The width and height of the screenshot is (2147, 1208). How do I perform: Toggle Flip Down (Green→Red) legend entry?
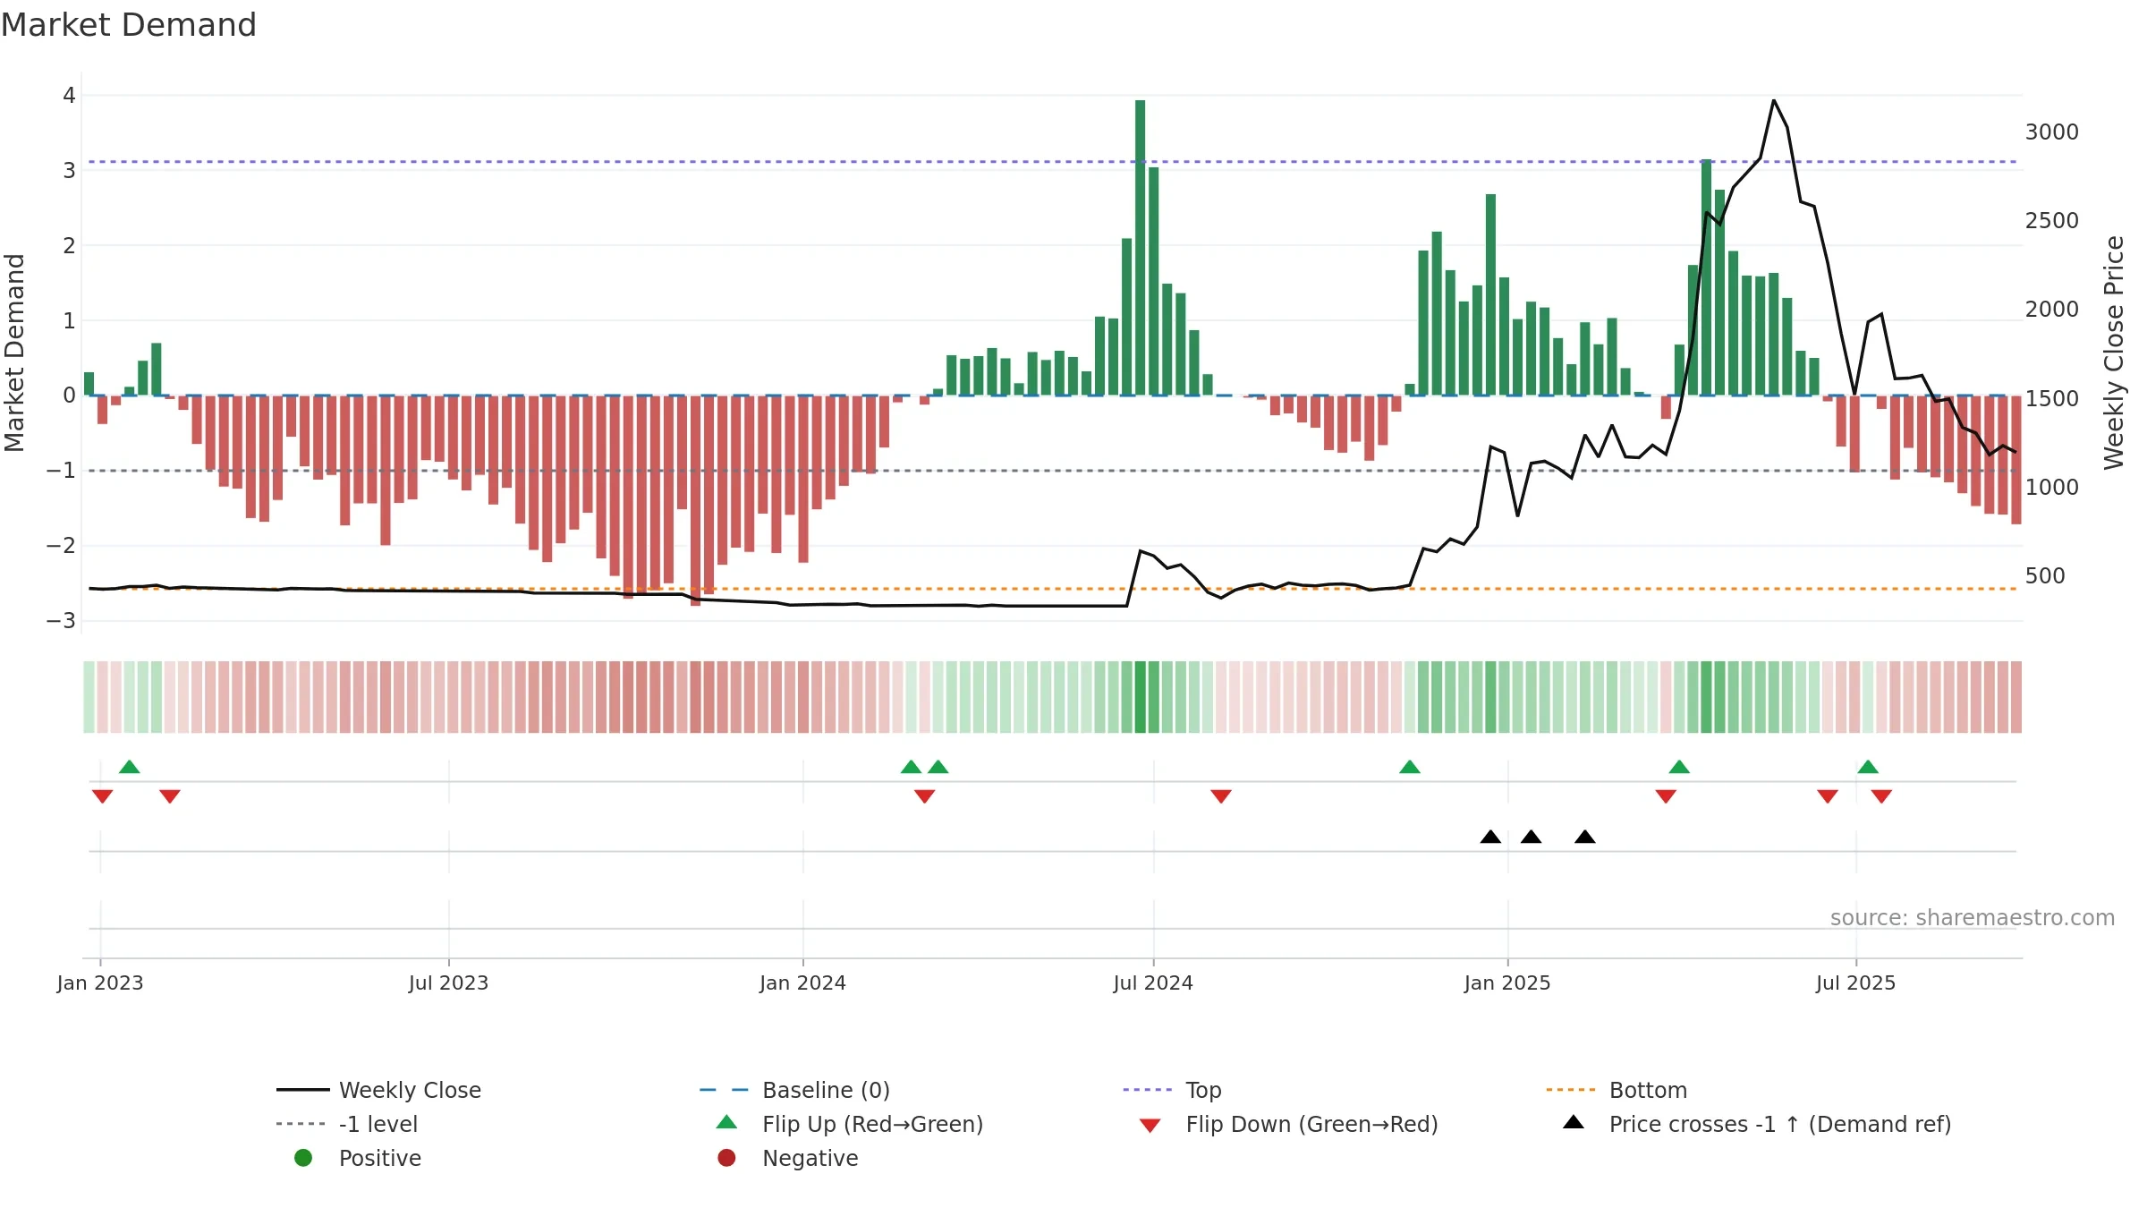tap(1288, 1124)
